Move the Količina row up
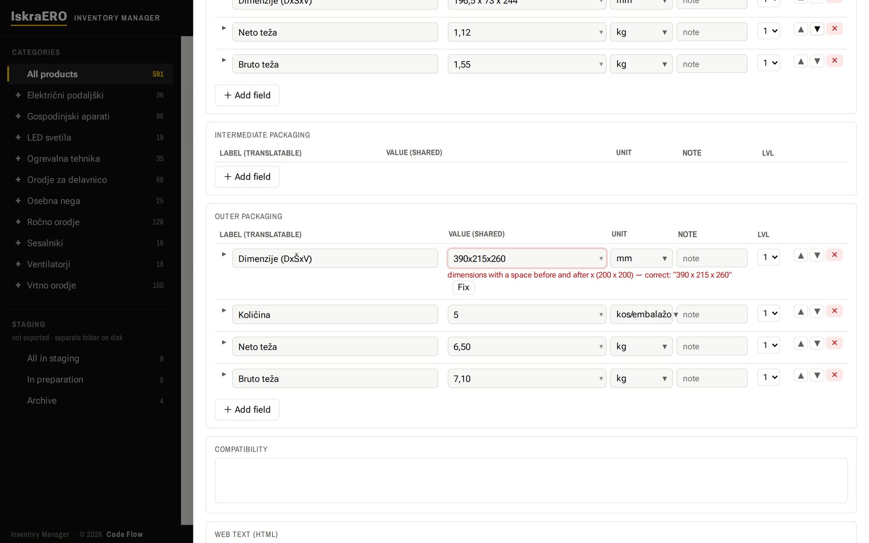This screenshot has width=869, height=543. point(800,312)
